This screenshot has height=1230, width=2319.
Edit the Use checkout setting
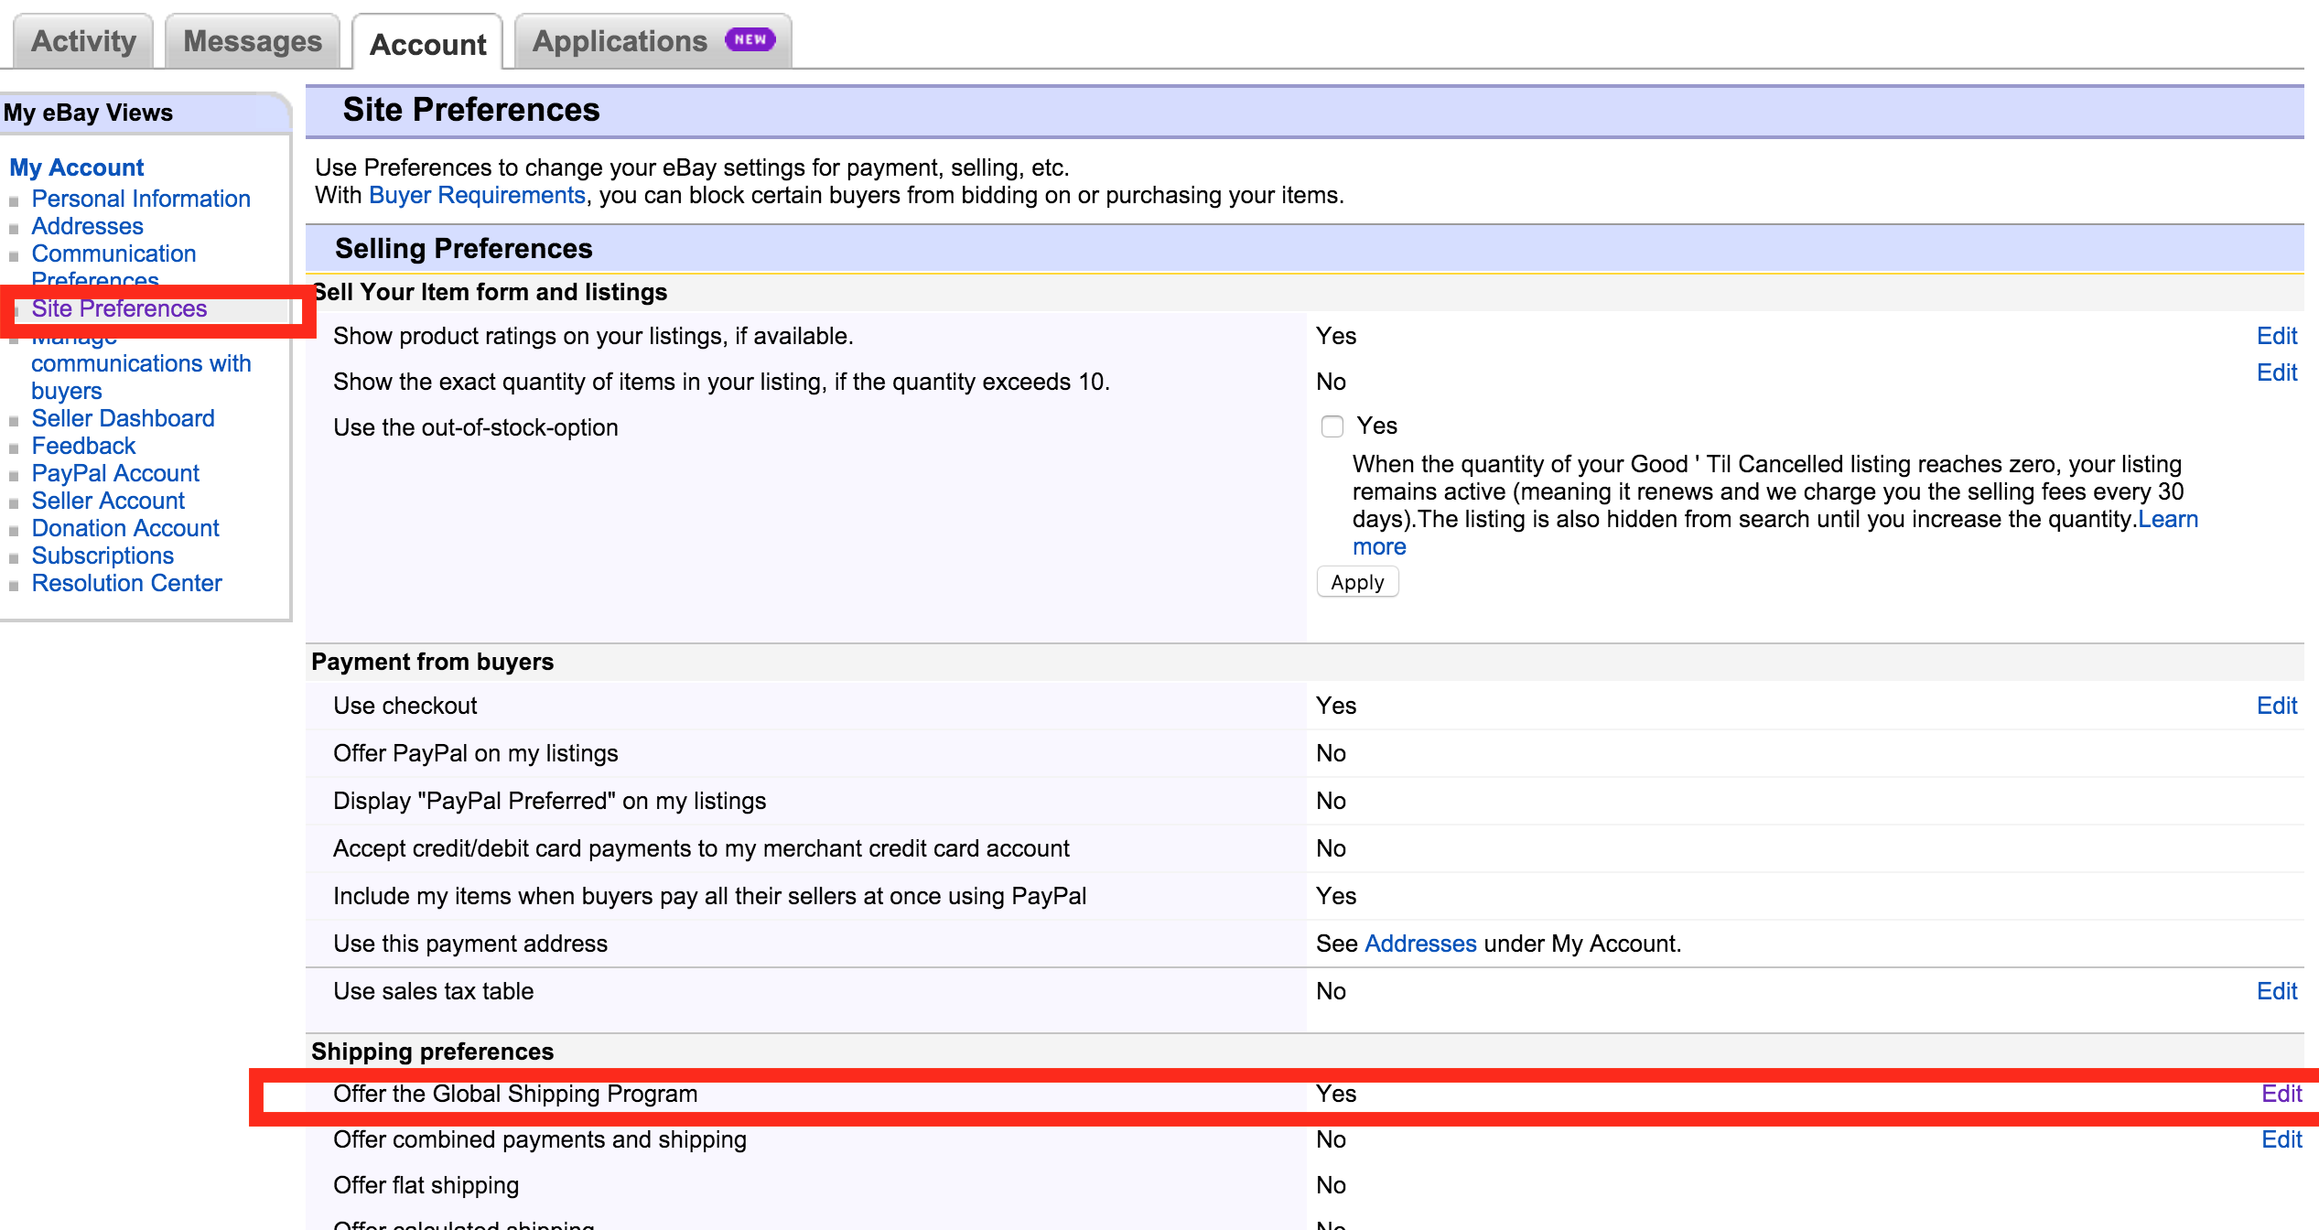point(2277,706)
